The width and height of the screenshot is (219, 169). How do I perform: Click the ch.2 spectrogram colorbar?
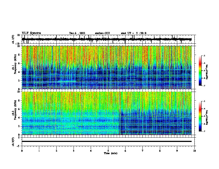tap(200, 116)
